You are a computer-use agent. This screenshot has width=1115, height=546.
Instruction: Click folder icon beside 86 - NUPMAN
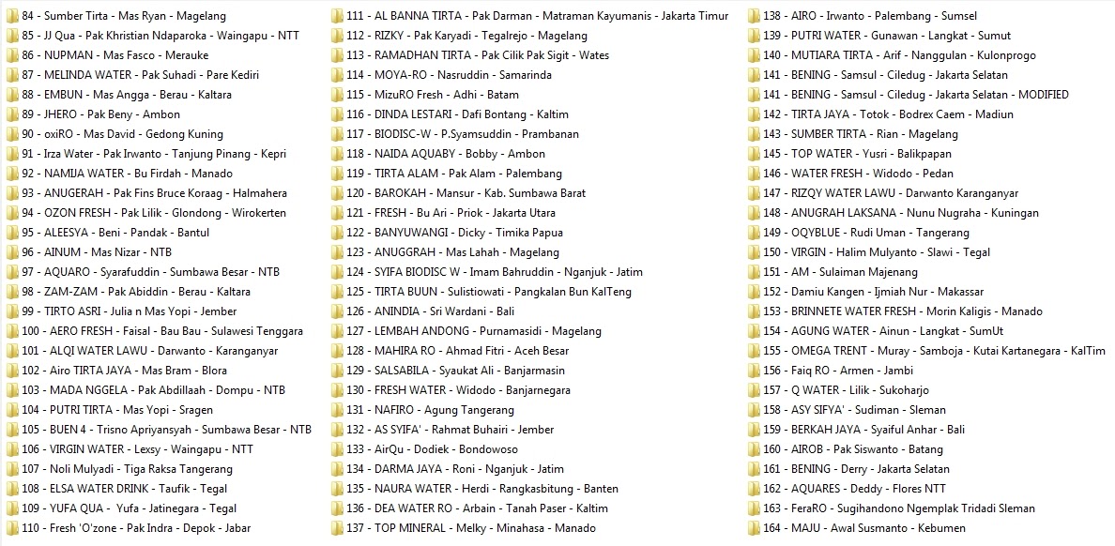click(12, 54)
